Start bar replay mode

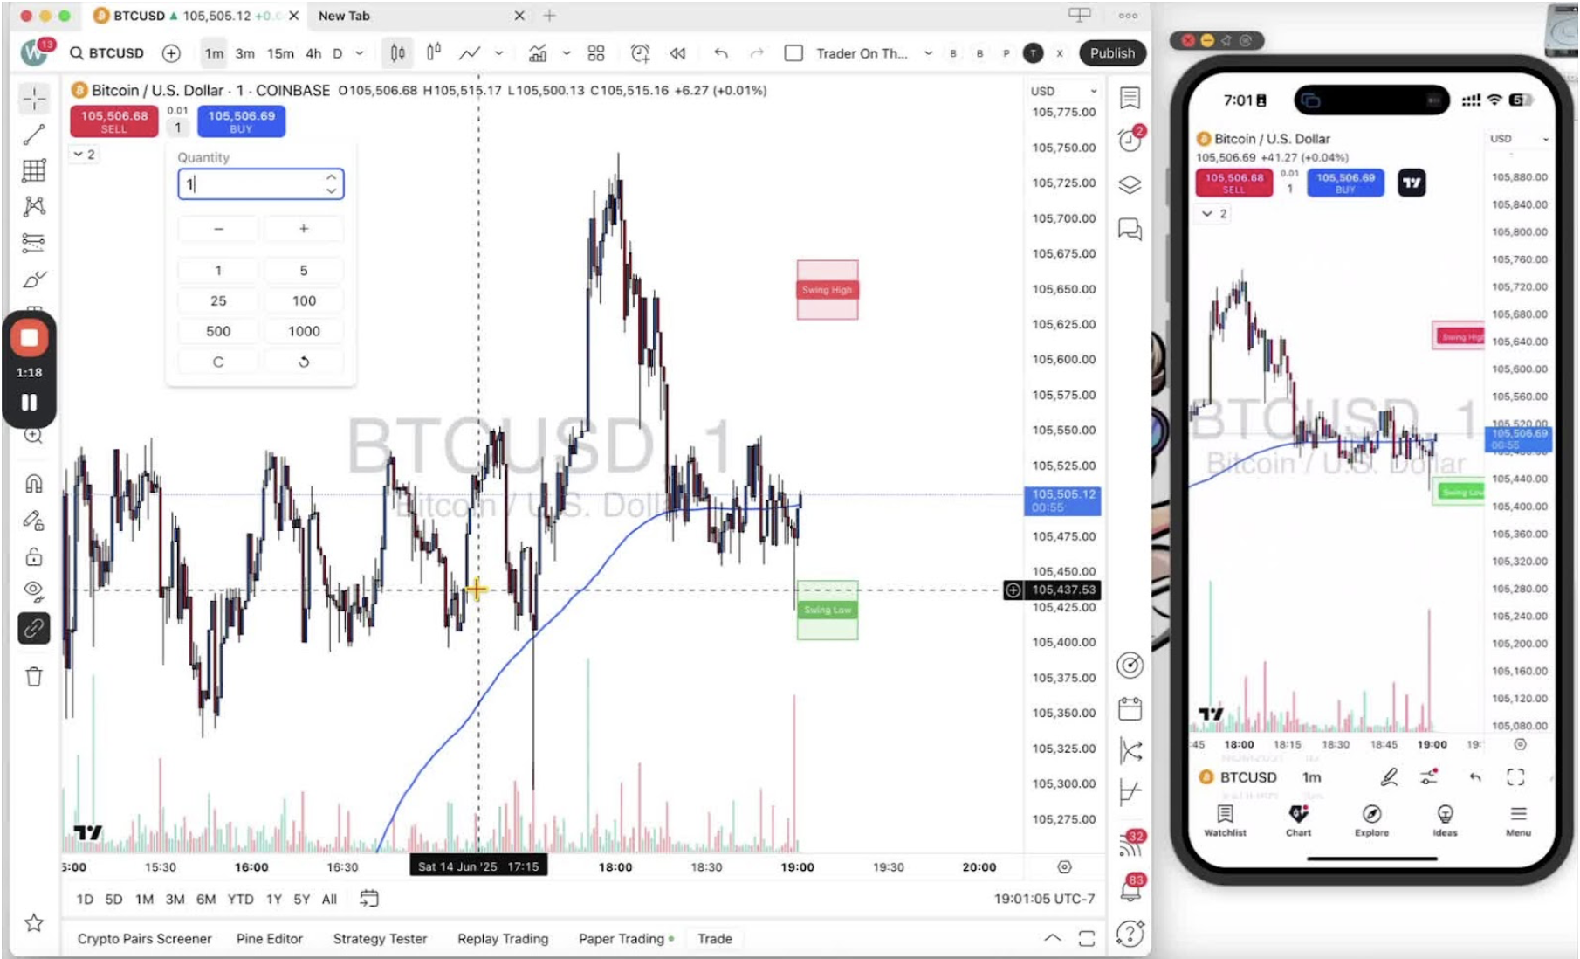[x=677, y=53]
